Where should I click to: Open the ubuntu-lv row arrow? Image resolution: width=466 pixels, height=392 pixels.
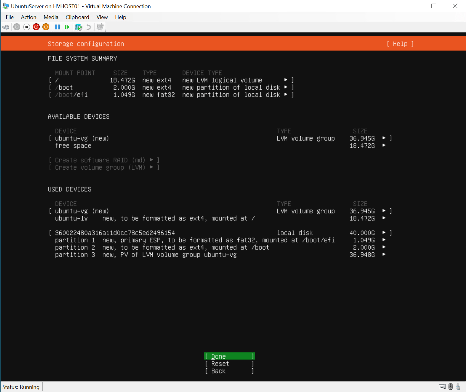click(384, 218)
